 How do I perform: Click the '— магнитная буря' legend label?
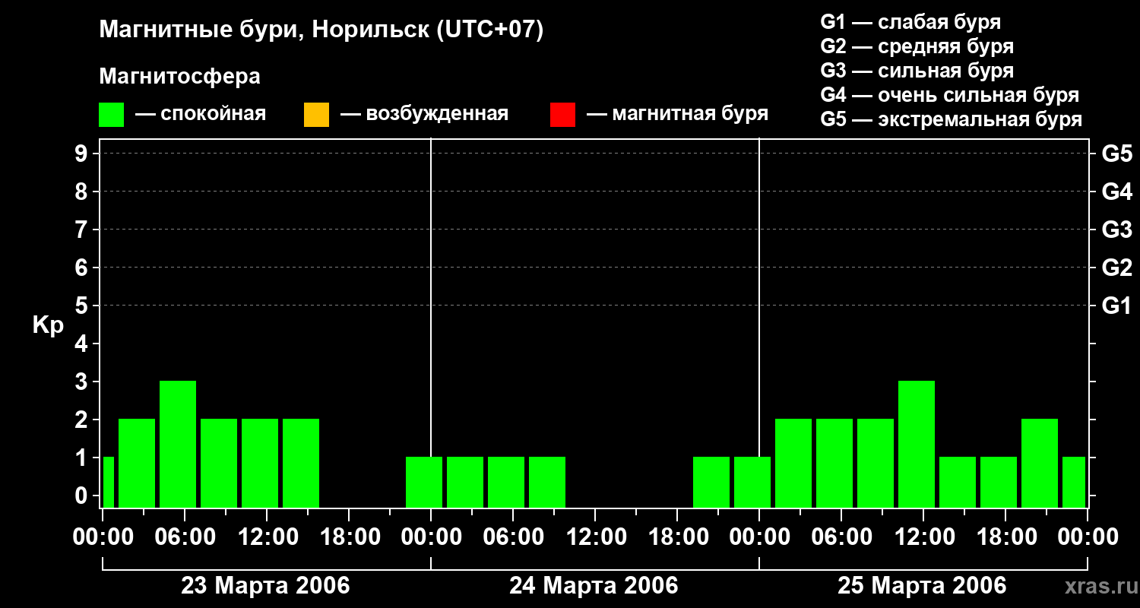click(x=677, y=114)
